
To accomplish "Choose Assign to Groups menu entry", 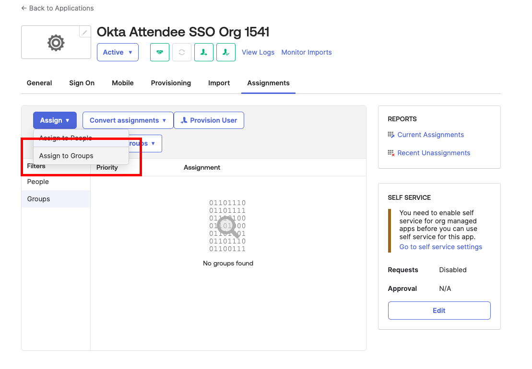I will tap(81, 156).
